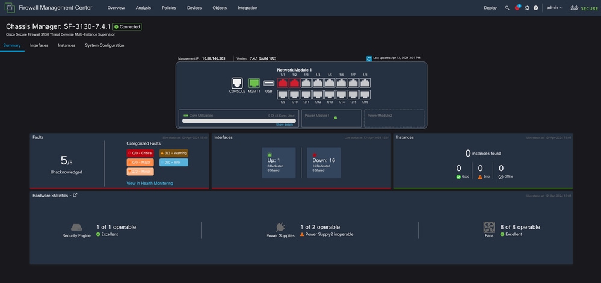The width and height of the screenshot is (601, 283).
Task: Open the Integration menu
Action: click(x=248, y=8)
